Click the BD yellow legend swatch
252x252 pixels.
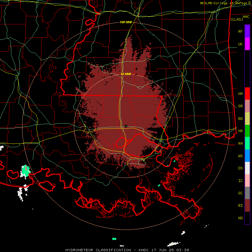tap(247, 118)
